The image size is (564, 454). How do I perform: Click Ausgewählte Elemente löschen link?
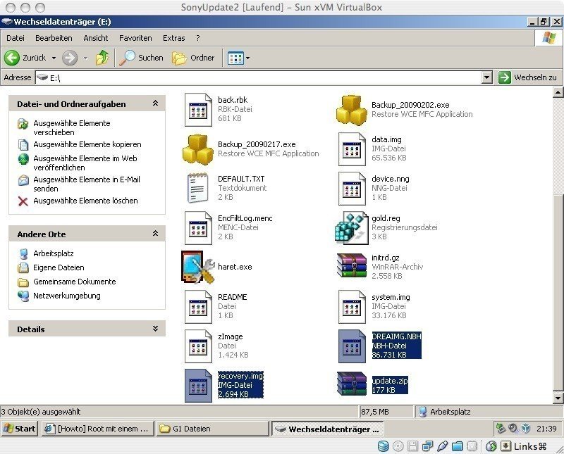tap(85, 201)
